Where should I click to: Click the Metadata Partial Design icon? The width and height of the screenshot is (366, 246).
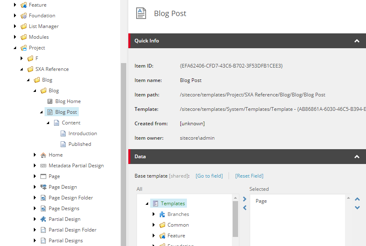click(x=43, y=166)
